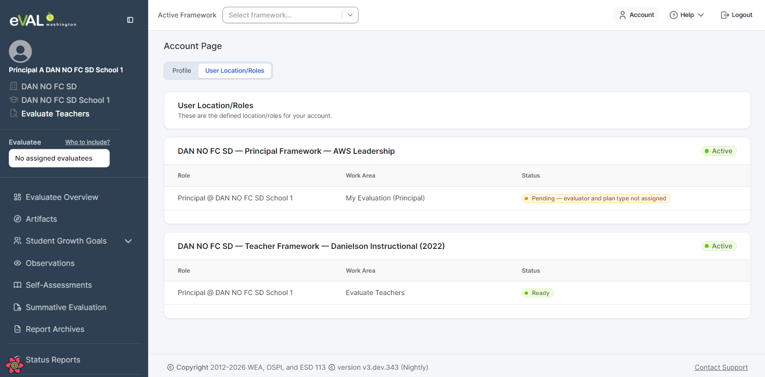Click My Evaluation (Principal) work area cell
Screen dimensions: 765x377
pyautogui.click(x=385, y=198)
